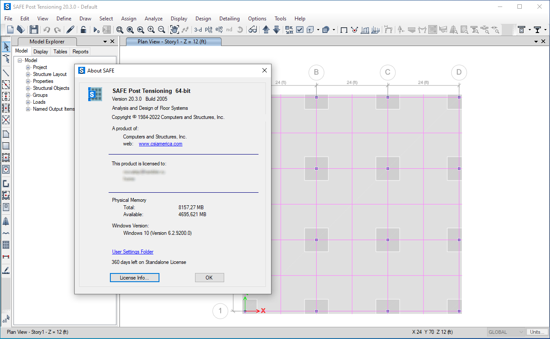Open the GLOBAL coordinate system dropdown

click(506, 332)
